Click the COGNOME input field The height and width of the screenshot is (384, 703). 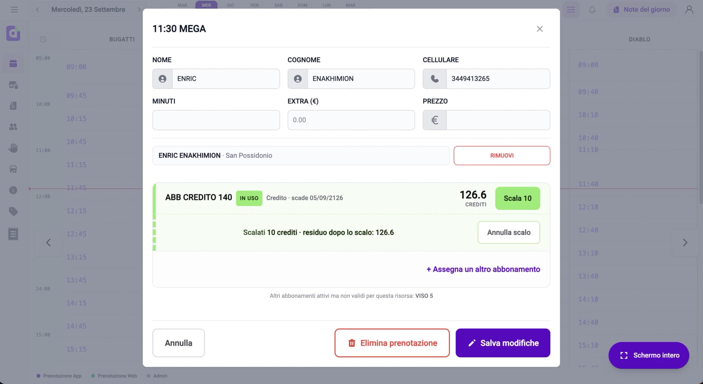click(x=351, y=79)
